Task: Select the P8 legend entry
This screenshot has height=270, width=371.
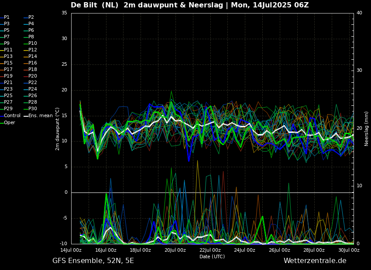Action: pyautogui.click(x=29, y=37)
